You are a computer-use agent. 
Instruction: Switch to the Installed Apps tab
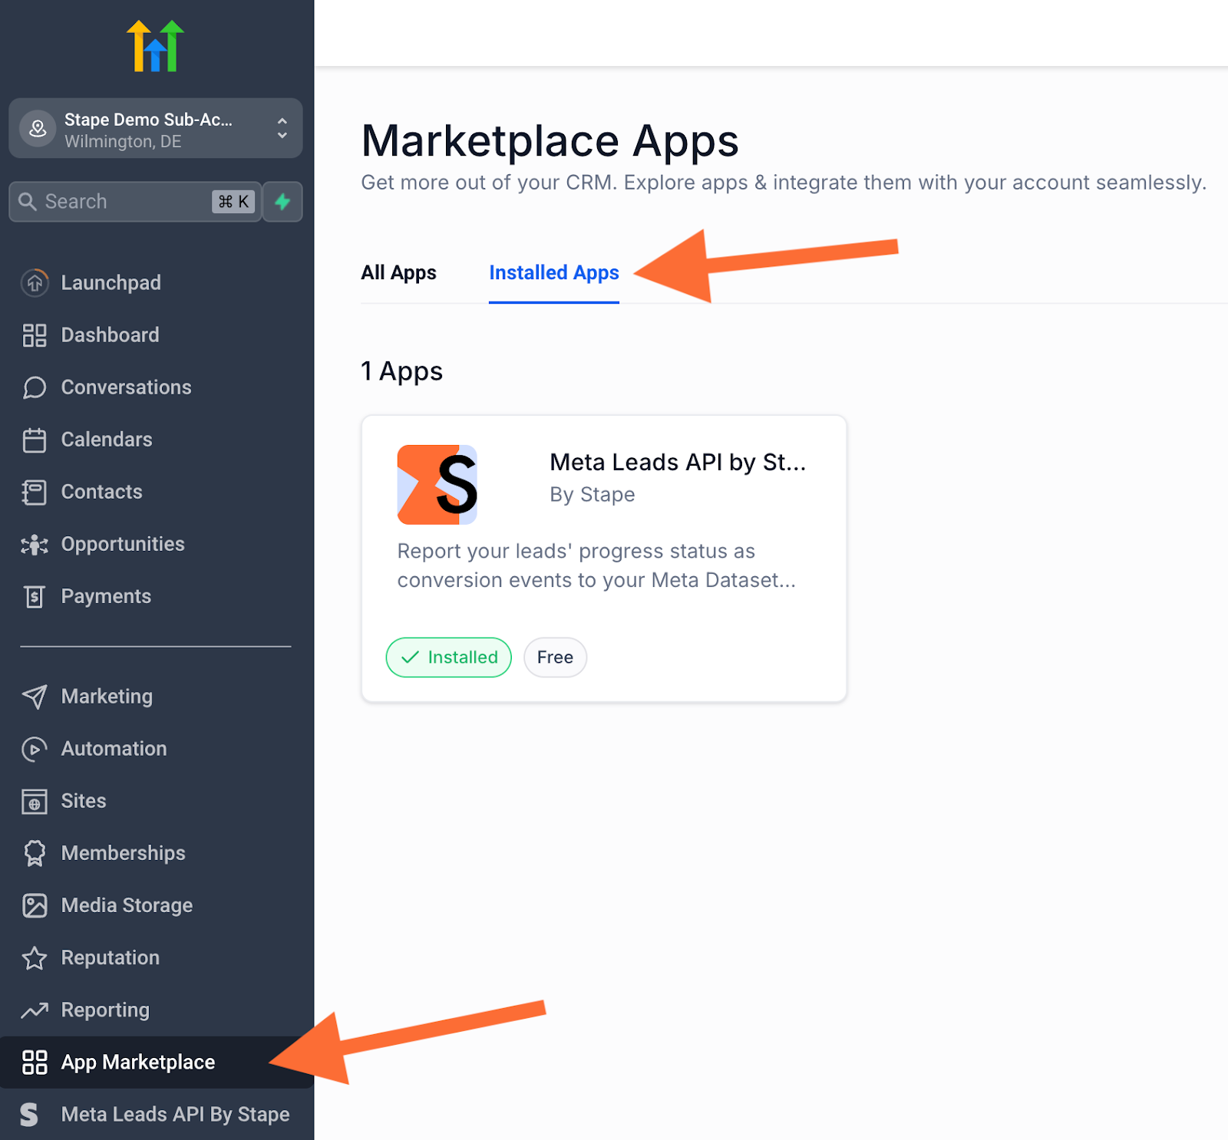[554, 273]
